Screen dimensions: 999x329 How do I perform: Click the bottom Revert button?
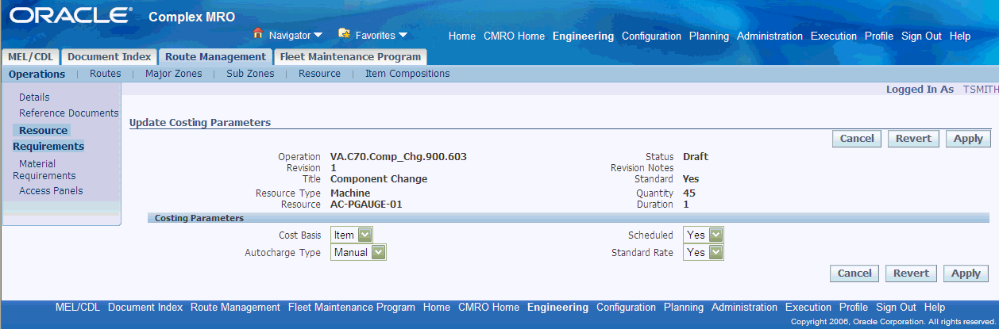click(x=911, y=273)
